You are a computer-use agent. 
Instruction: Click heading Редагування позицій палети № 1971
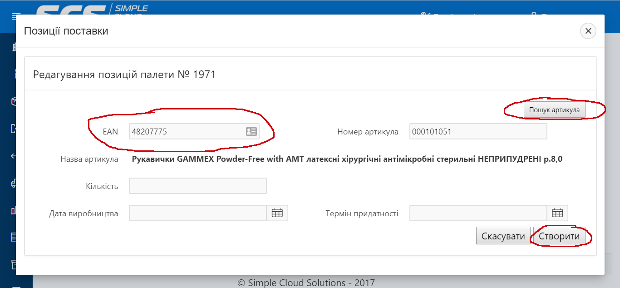(124, 74)
